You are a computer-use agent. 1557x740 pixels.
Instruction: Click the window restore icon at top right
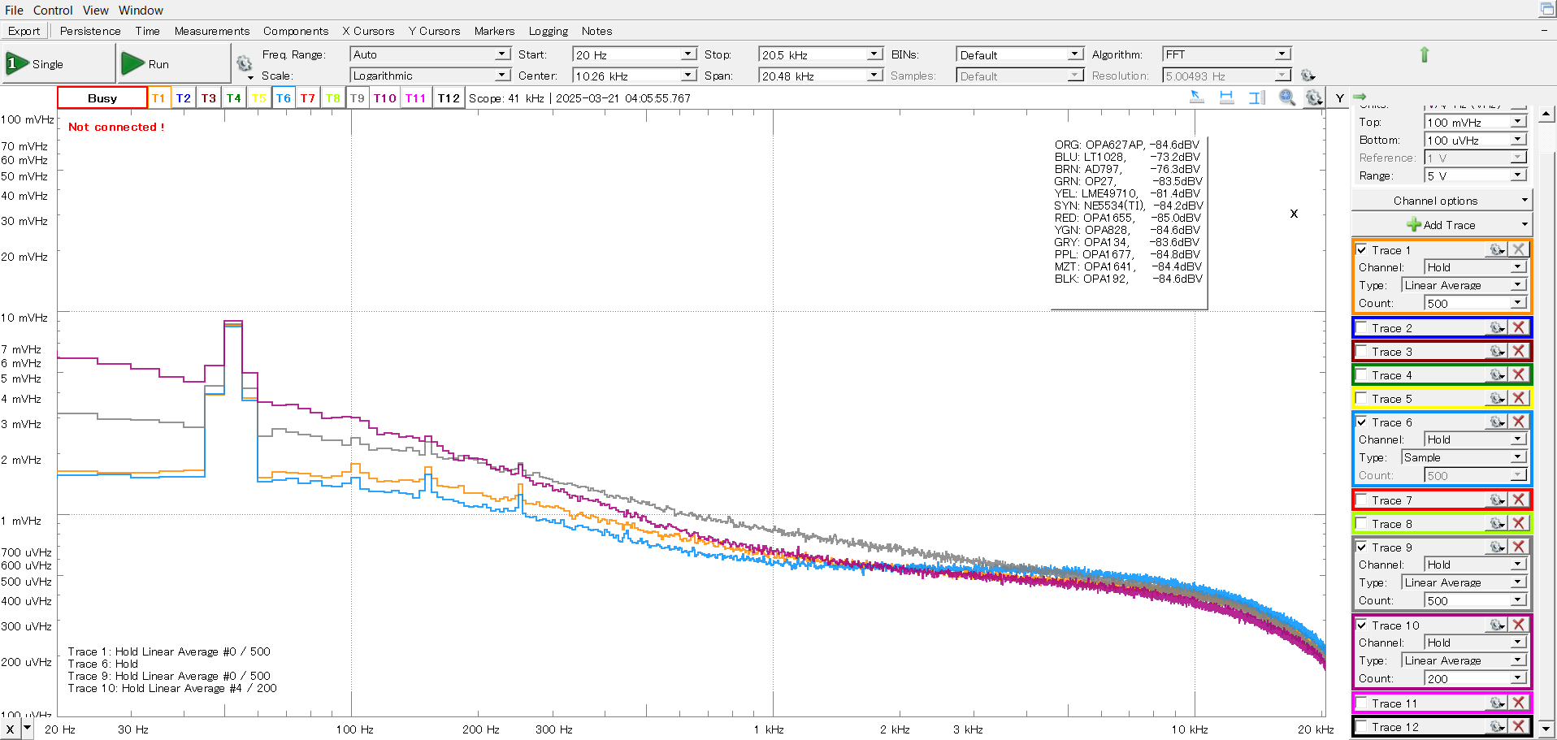(1546, 9)
